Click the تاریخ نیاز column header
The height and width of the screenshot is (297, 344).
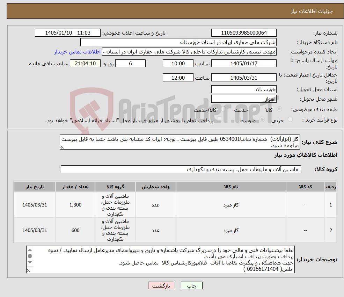point(35,187)
